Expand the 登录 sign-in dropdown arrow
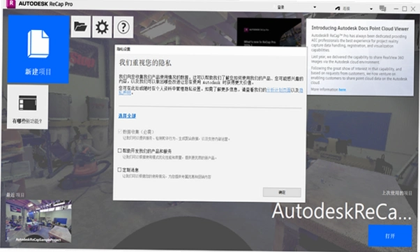Screen dimensions: 420x252 tap(315, 7)
